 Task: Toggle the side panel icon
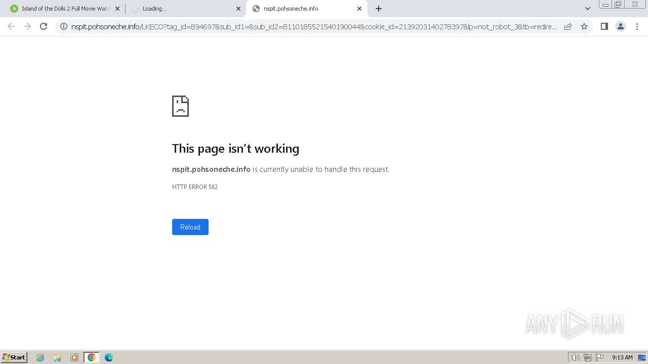604,26
